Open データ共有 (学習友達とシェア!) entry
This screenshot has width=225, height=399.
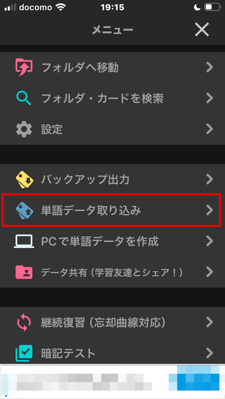(112, 272)
